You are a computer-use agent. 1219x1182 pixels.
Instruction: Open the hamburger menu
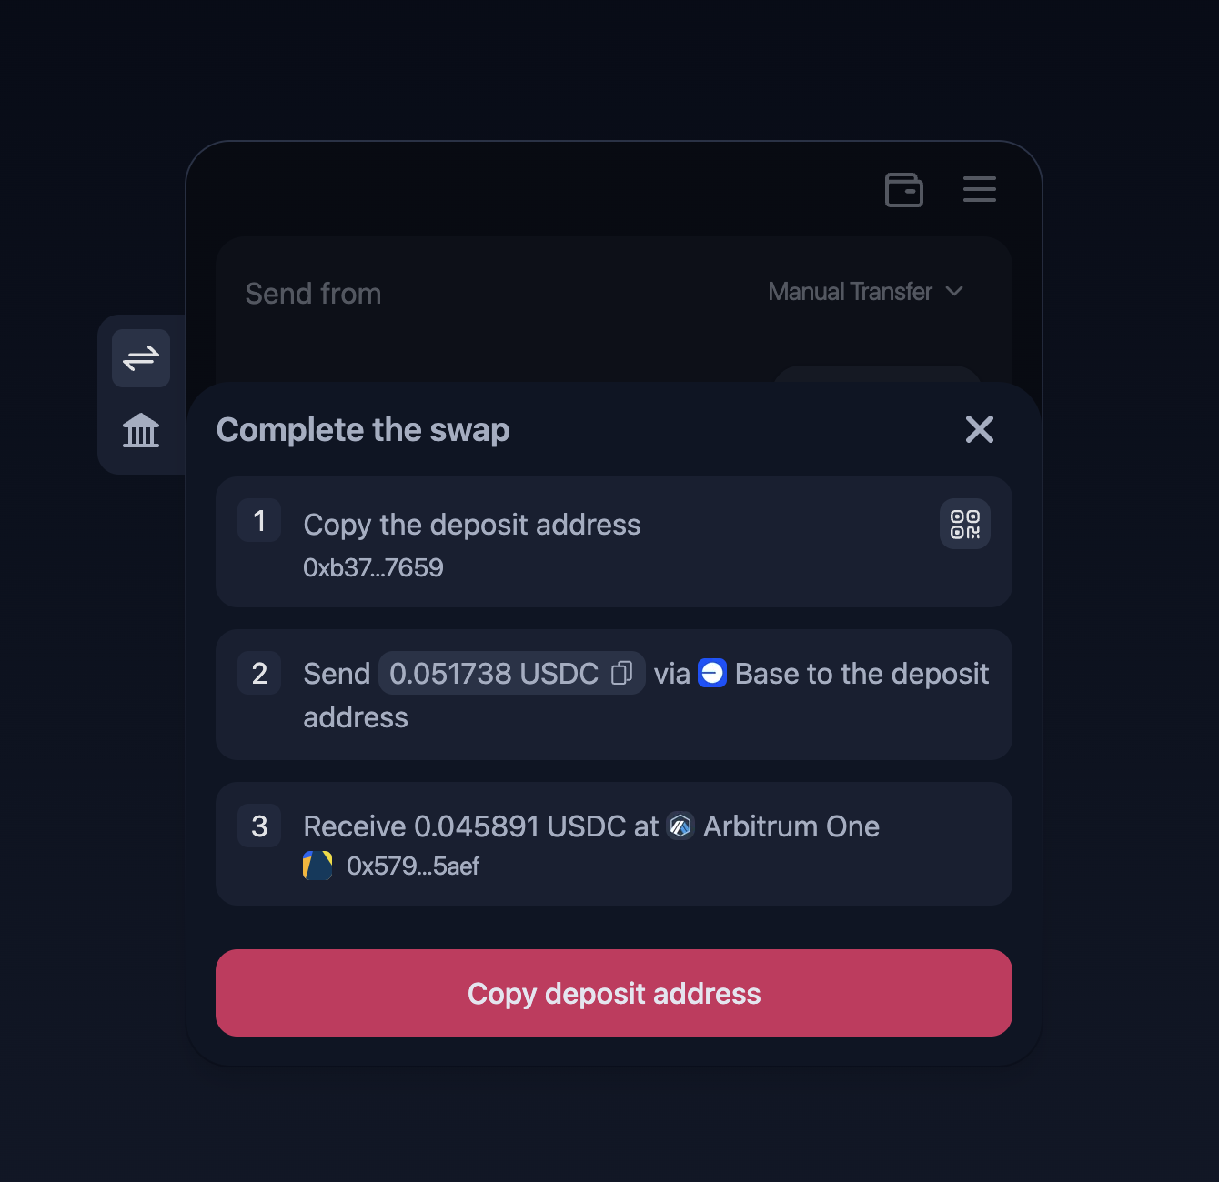[979, 189]
